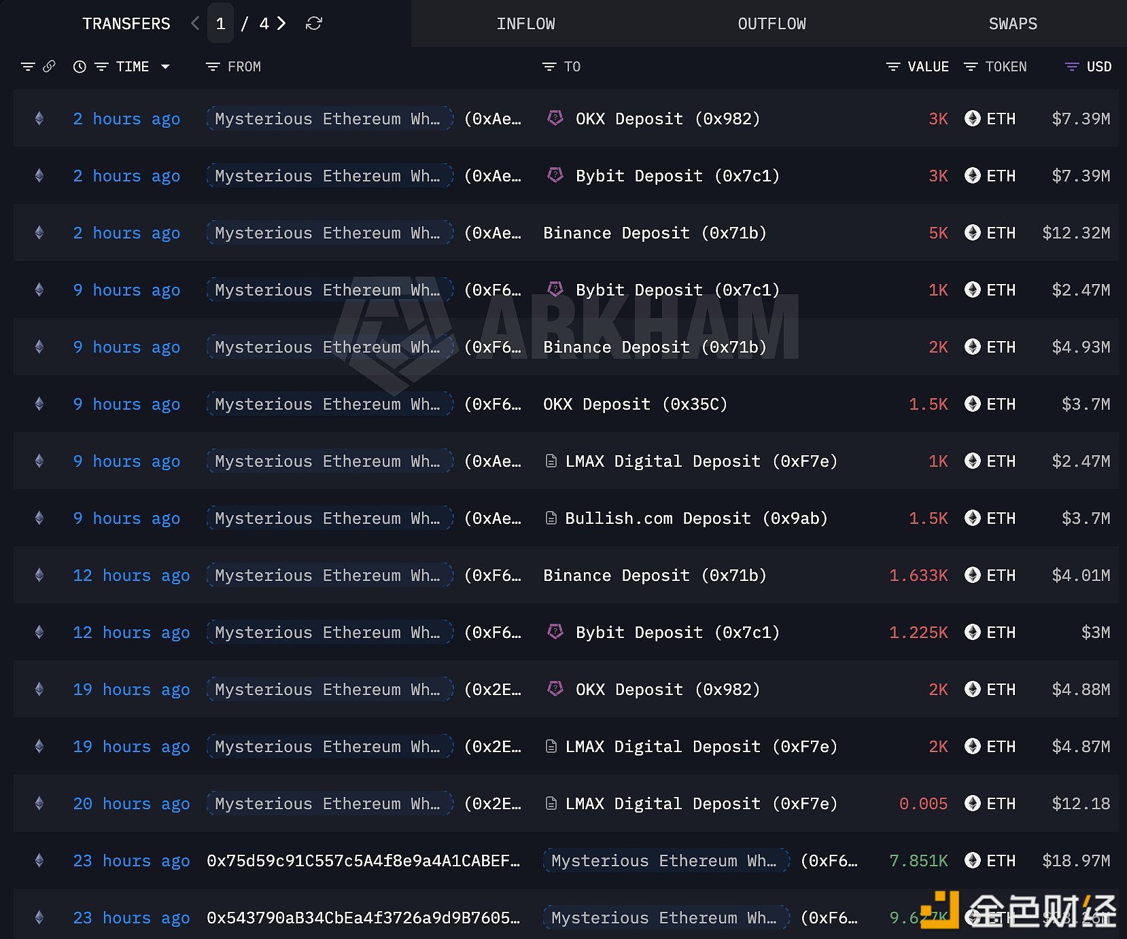The image size is (1127, 939).
Task: Click the document icon beside LMAX Digital Deposit, $4.87M row
Action: point(551,747)
